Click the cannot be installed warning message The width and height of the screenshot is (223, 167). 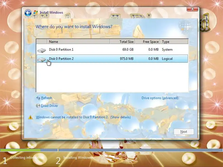pos(72,117)
